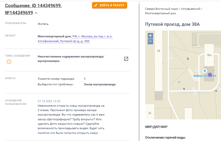Click the parking icon left of building 38a

[197, 70]
